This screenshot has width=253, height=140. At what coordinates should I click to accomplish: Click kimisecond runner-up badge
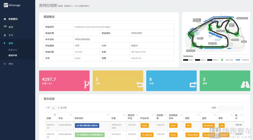point(208,125)
